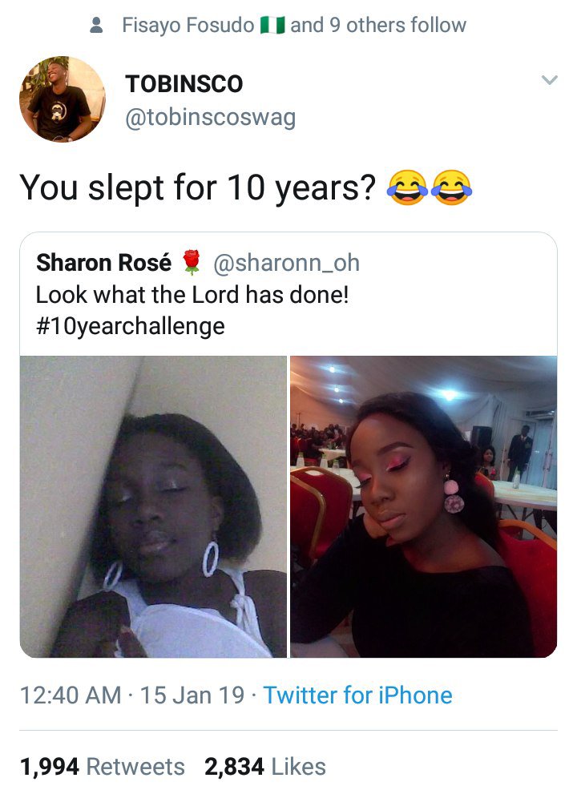Open the @sharonn_oh handle

(x=285, y=262)
